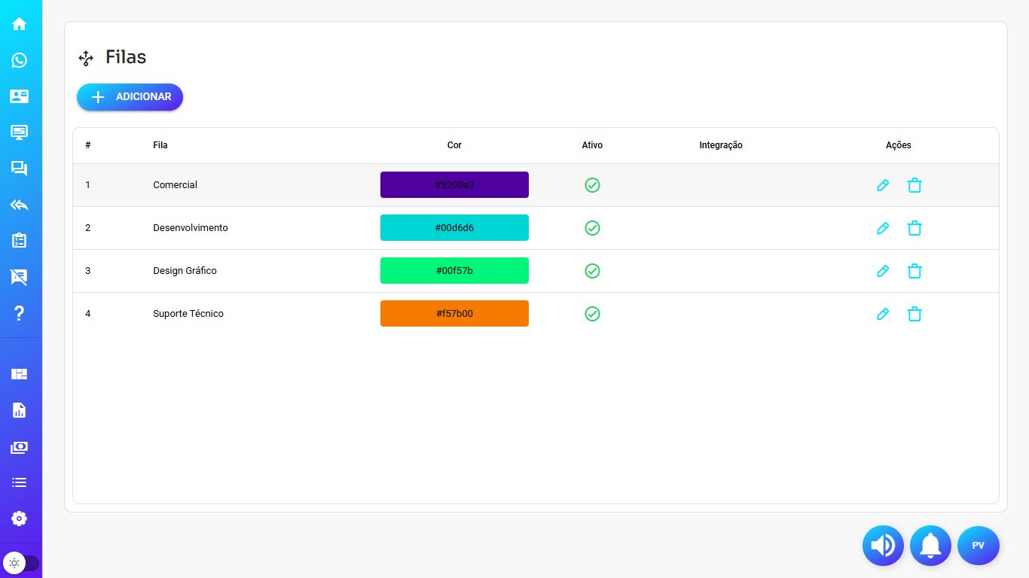Click the Suporte Técnico queue name
The image size is (1029, 578).
click(x=188, y=314)
